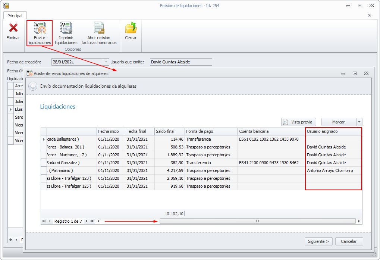
Task: Open the Marcar dropdown arrow
Action: tap(359, 122)
